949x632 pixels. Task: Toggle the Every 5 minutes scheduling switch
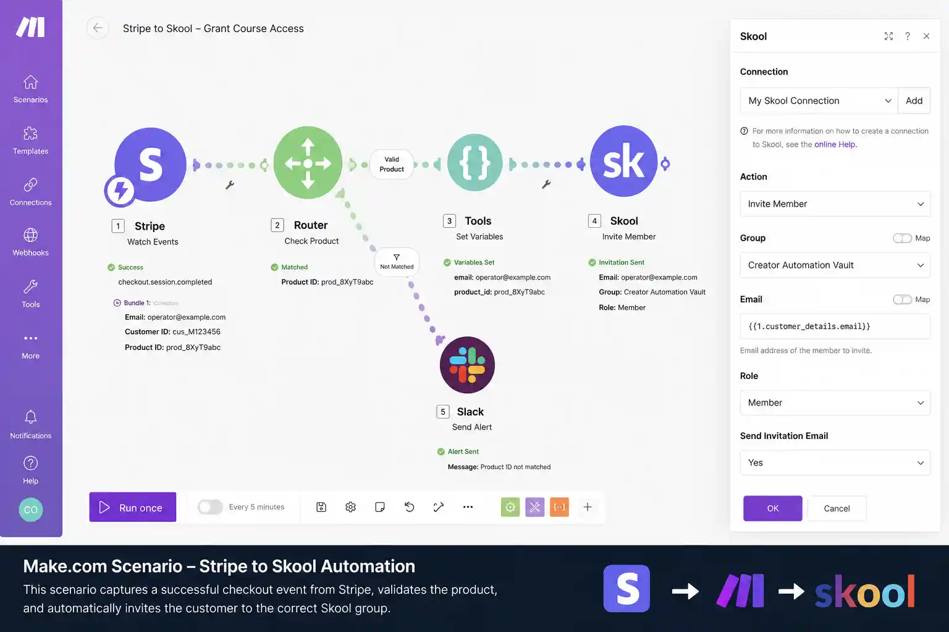pyautogui.click(x=210, y=507)
